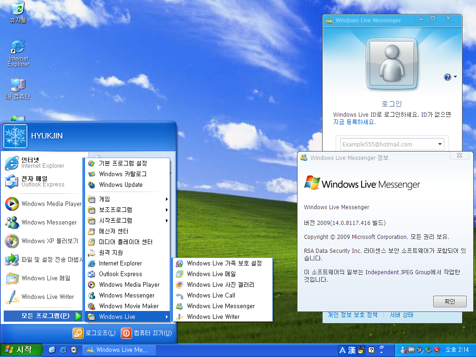Open Windows Live 메일 in submenu
Screen dimensions: 476x357
223,274
